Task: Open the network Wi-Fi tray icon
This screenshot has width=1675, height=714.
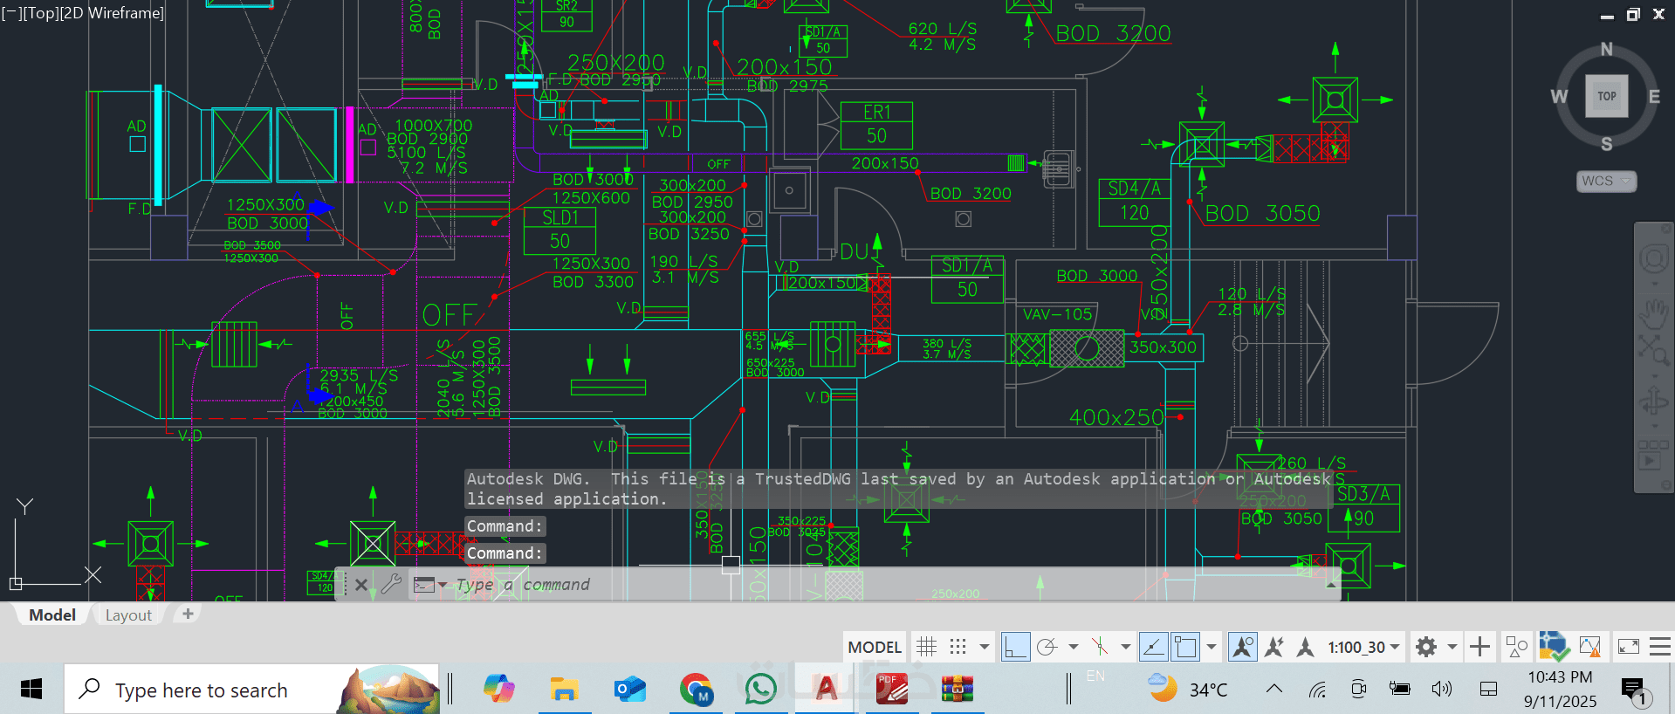Action: pyautogui.click(x=1317, y=690)
